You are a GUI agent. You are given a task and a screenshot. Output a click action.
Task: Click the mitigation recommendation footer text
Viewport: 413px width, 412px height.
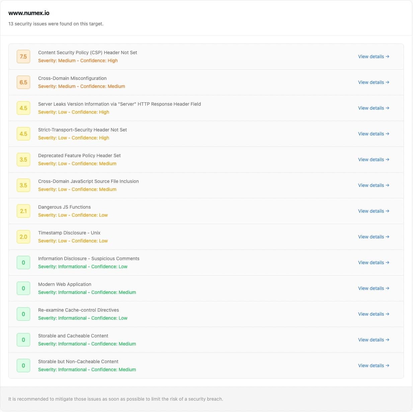(116, 399)
